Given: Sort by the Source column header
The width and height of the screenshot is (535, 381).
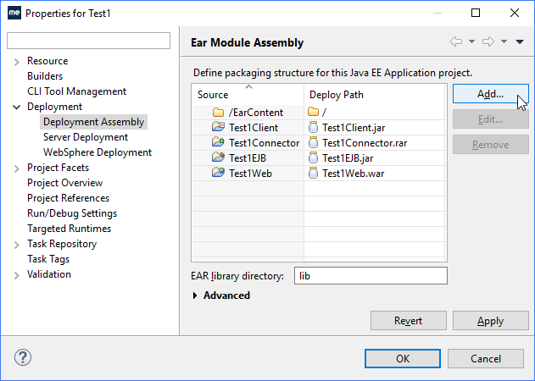Looking at the screenshot, I should tap(247, 95).
